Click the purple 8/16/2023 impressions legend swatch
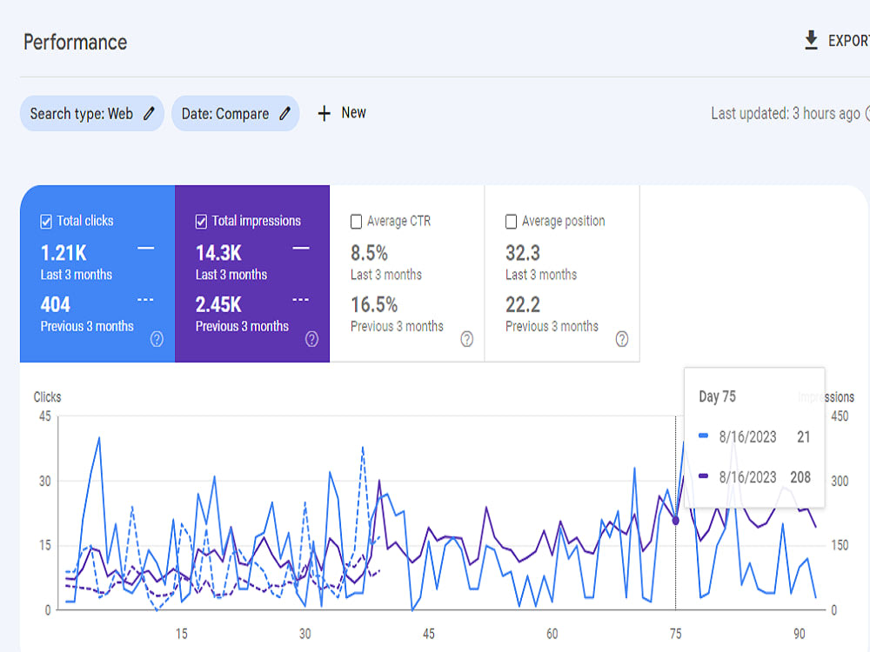 click(x=704, y=476)
